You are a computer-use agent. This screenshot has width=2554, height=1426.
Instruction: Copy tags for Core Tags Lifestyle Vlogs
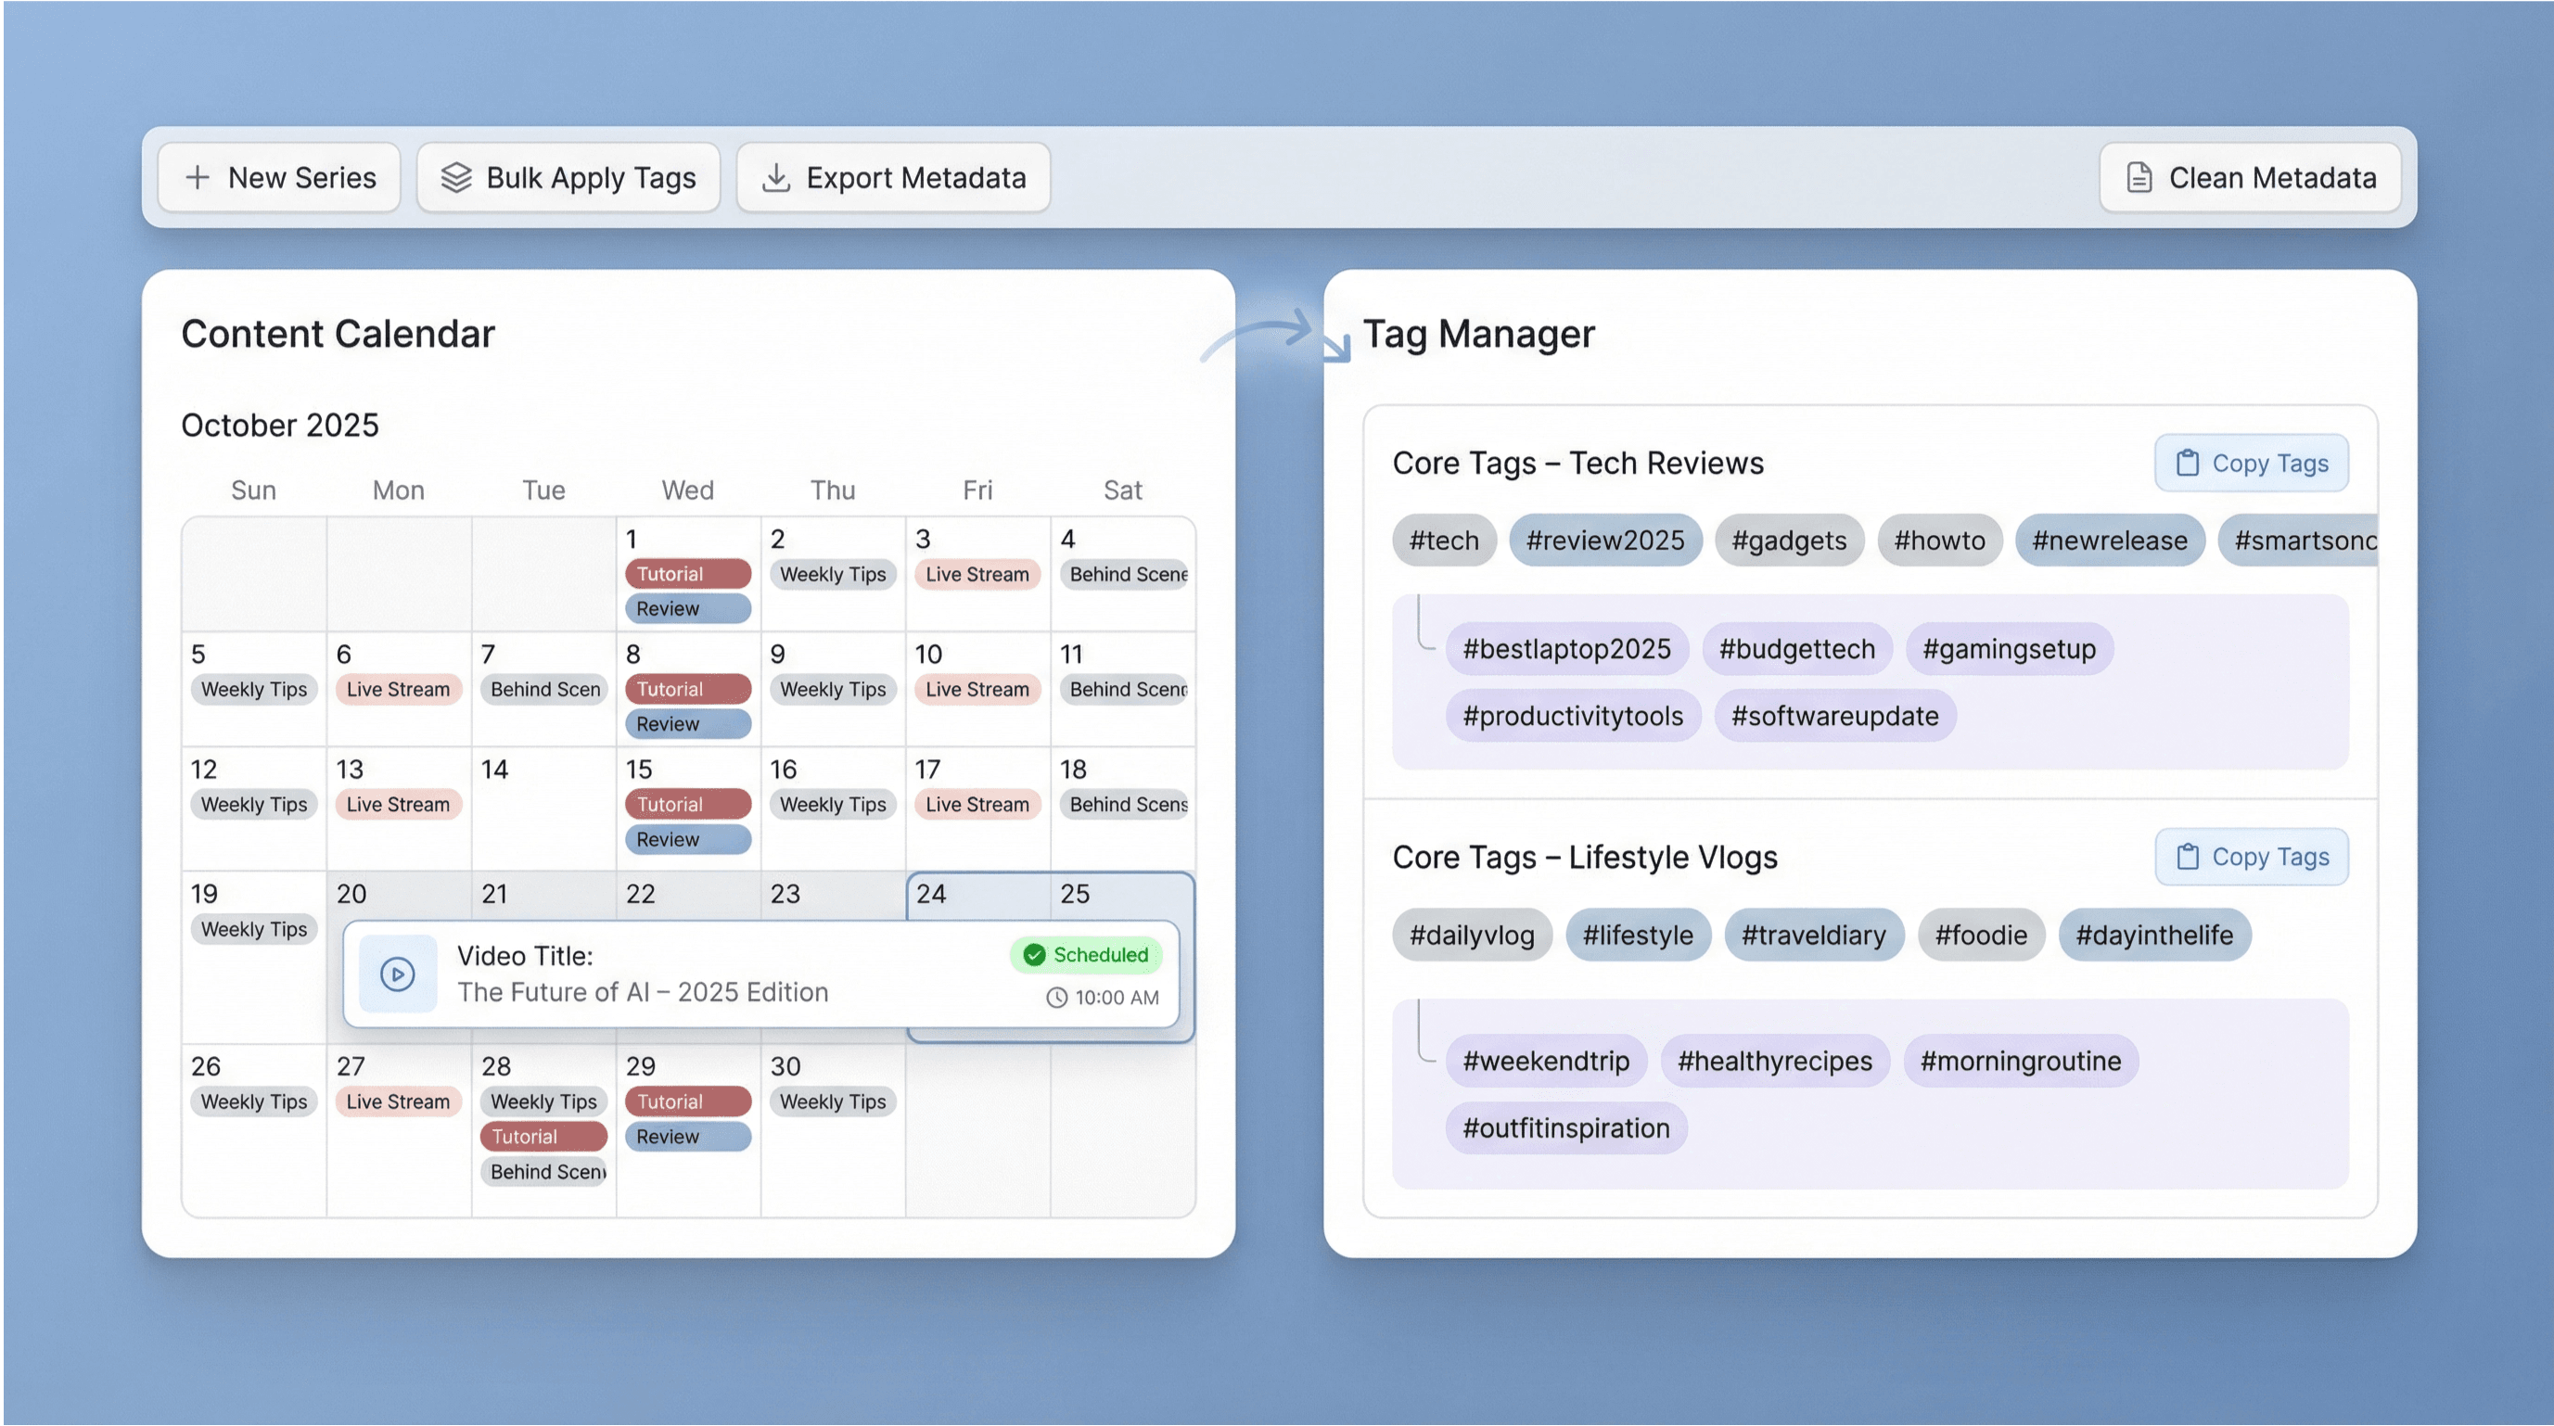click(2251, 856)
